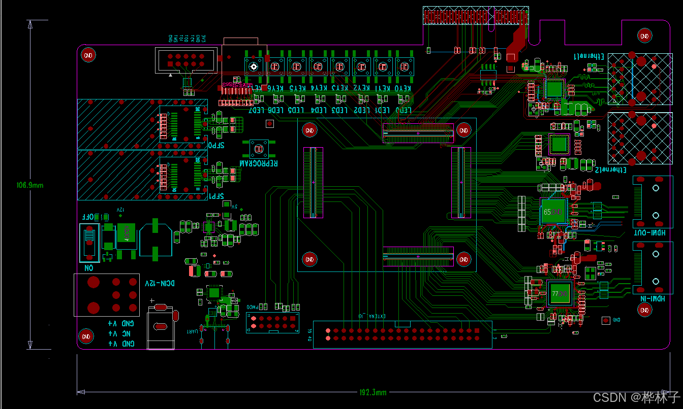683x409 pixels.
Task: Select the GND mounting hole near LED3 label
Action: 309,130
